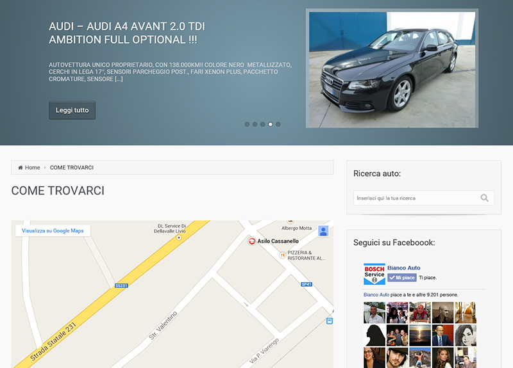Select the first slider pagination dot

coord(247,124)
